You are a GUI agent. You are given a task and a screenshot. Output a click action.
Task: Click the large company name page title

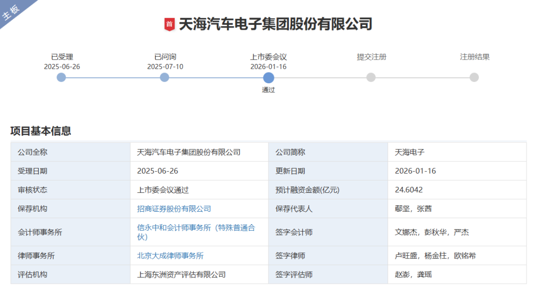(x=275, y=24)
